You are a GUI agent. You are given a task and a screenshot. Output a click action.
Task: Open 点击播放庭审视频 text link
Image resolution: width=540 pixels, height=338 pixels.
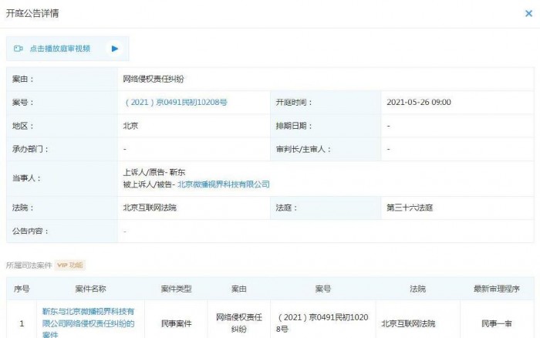coord(60,49)
